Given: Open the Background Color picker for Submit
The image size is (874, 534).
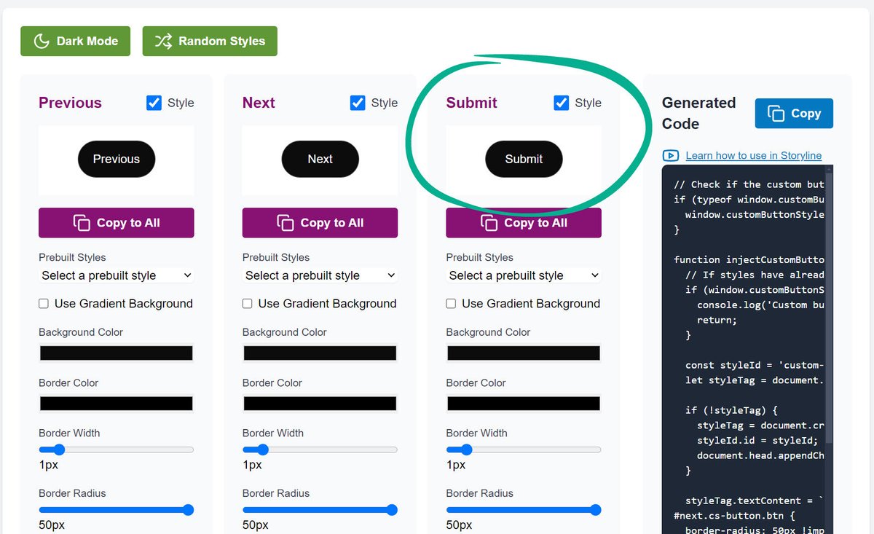Looking at the screenshot, I should point(523,353).
